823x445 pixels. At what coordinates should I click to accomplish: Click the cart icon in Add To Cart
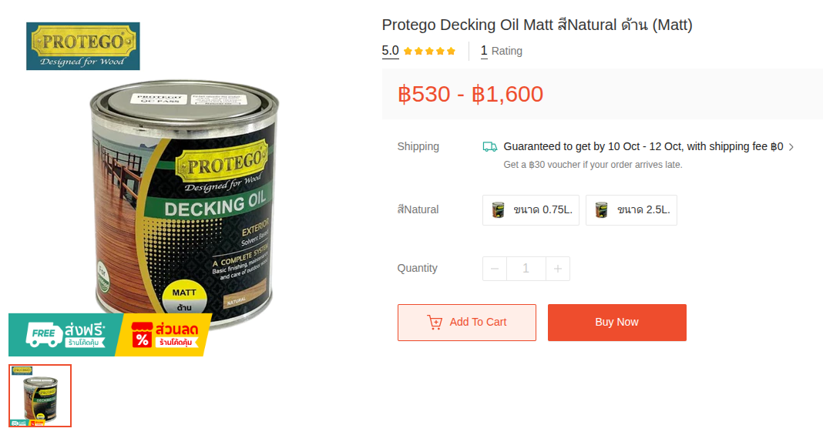tap(435, 323)
